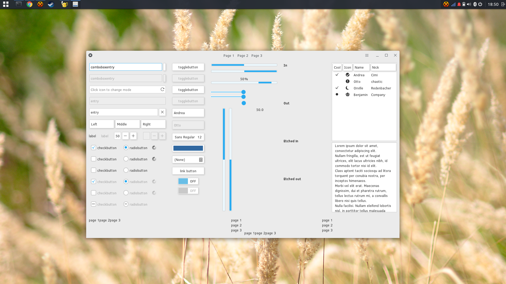Select the Otto chaotic row
The image size is (506, 284).
coord(364,82)
